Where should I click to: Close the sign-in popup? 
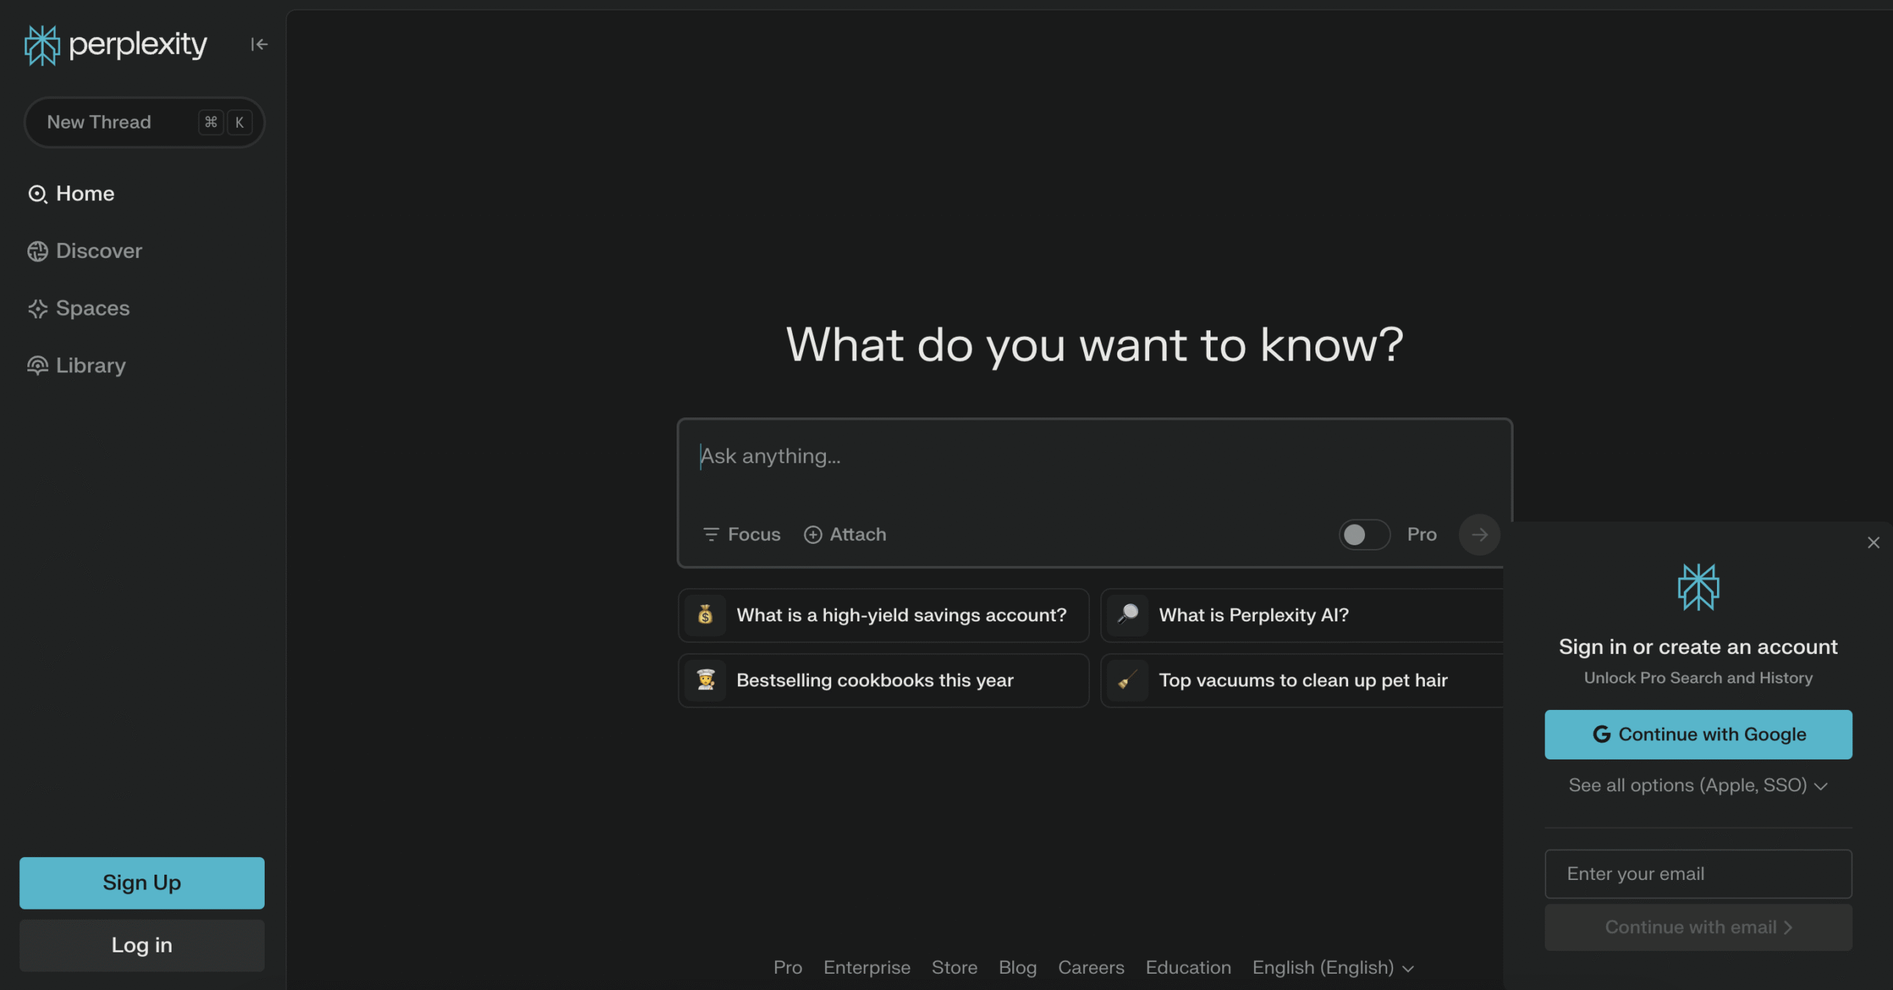pos(1873,543)
